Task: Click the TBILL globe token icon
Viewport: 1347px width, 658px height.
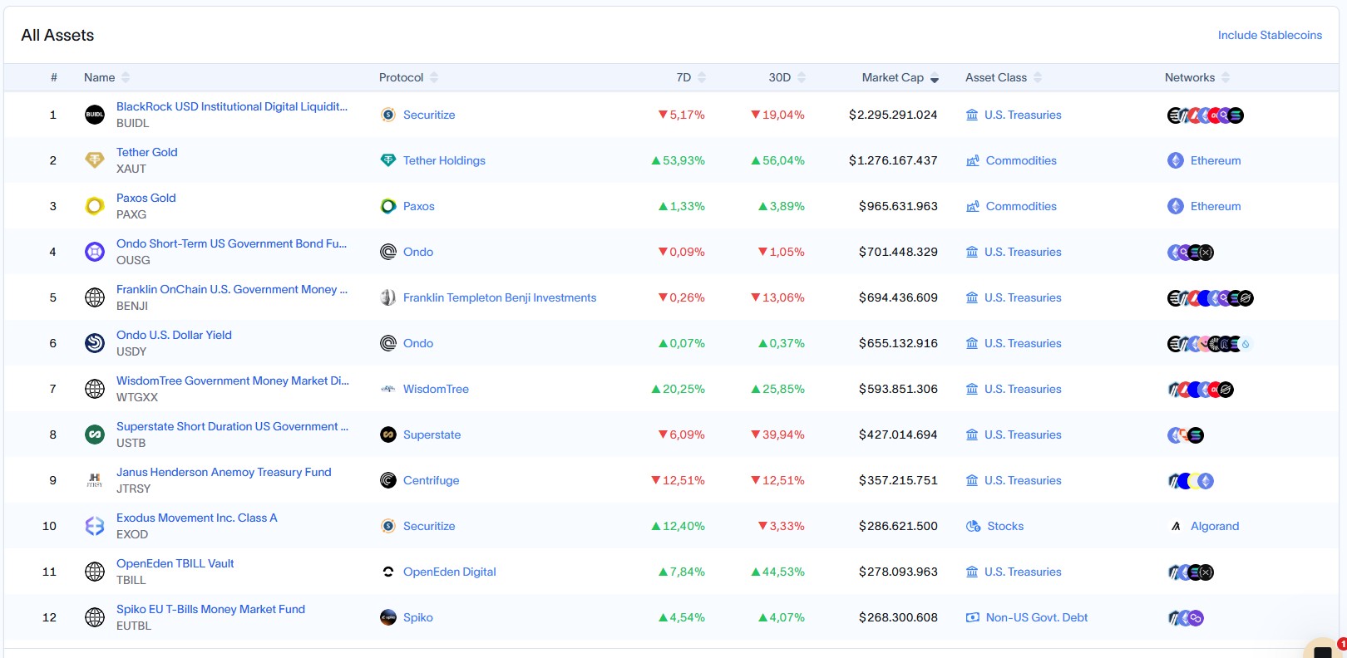Action: (x=95, y=572)
